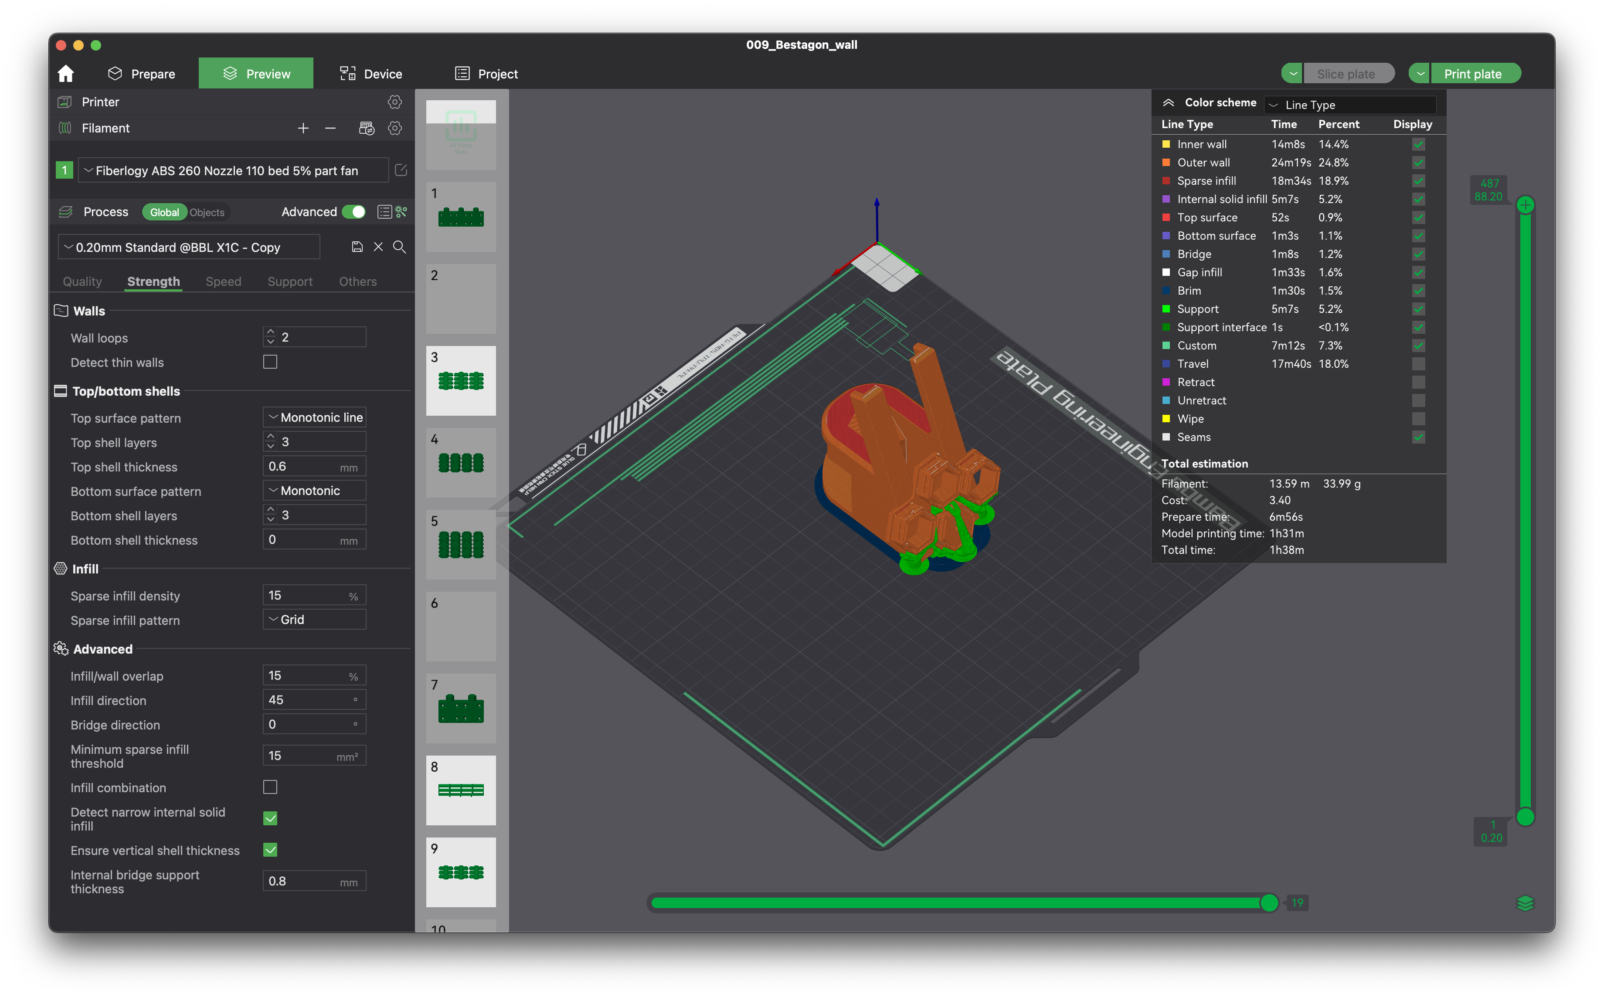
Task: Show Travel lines in display column
Action: (x=1419, y=364)
